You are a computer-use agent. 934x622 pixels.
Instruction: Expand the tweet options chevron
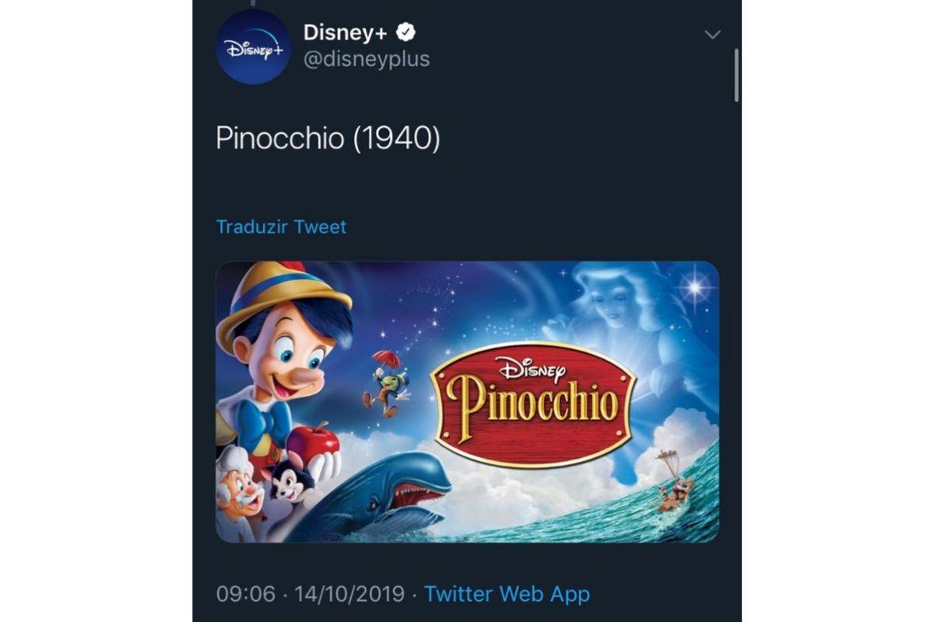pyautogui.click(x=712, y=35)
